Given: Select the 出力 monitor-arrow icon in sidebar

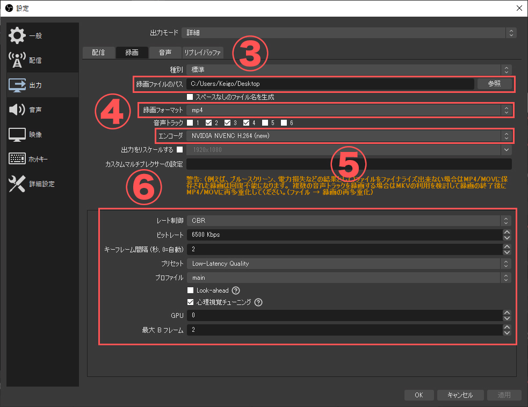Looking at the screenshot, I should point(17,85).
